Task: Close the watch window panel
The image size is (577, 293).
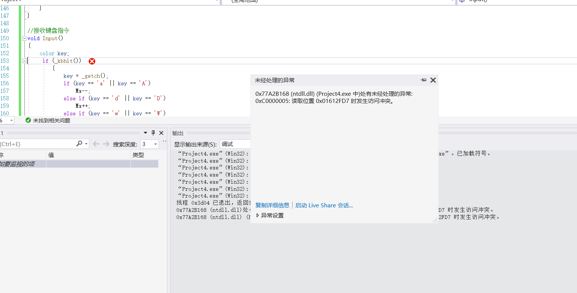Action: coord(161,133)
